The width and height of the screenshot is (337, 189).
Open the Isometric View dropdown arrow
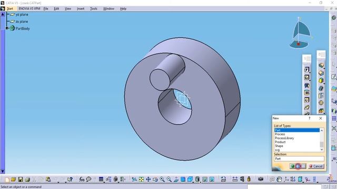click(193, 182)
